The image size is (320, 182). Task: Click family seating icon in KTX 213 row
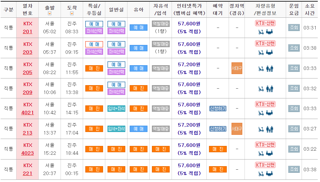[270, 129]
